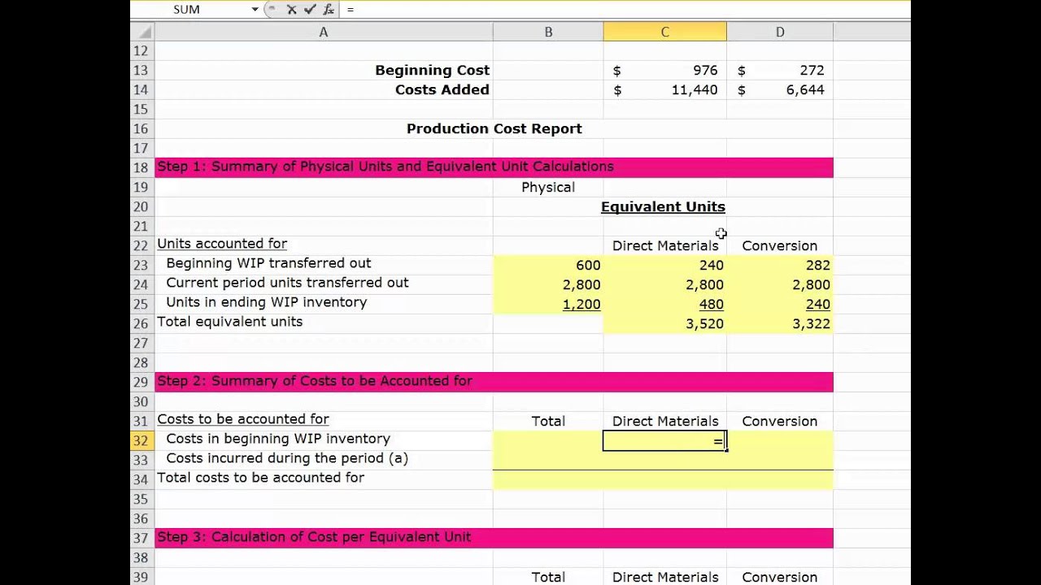Screen dimensions: 1041x585
Task: Click the Step 2 summary banner
Action: pos(494,382)
